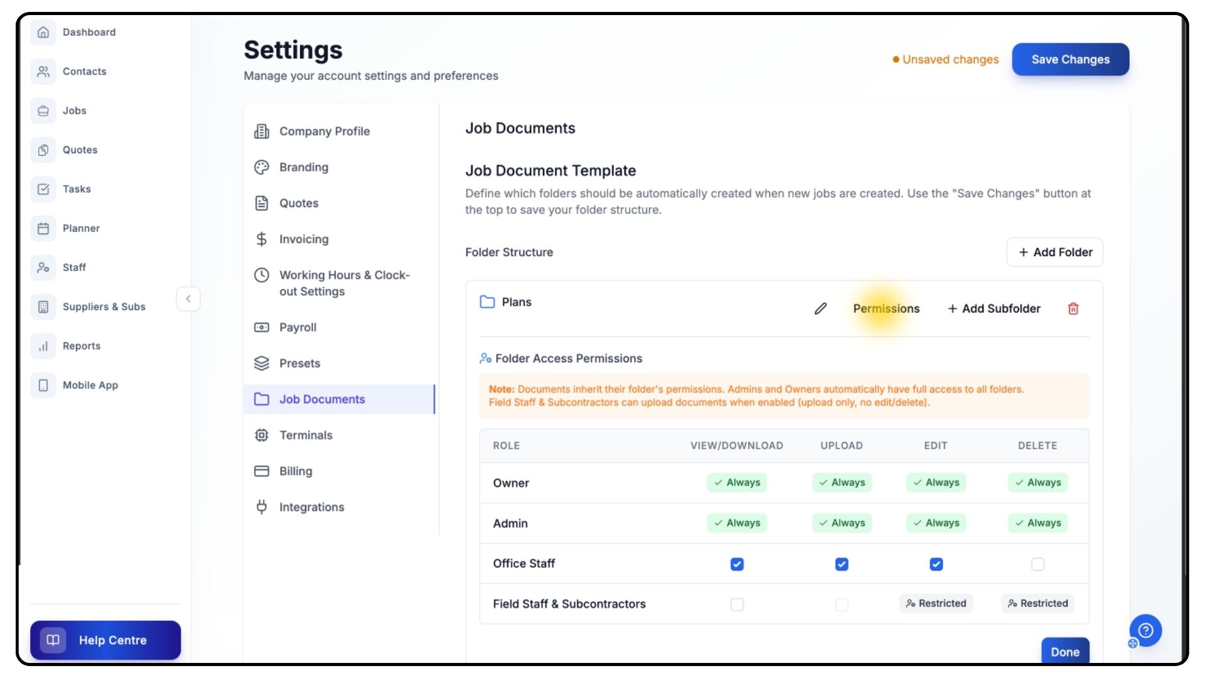The image size is (1205, 678).
Task: Click the Reports bar chart icon
Action: coord(43,346)
